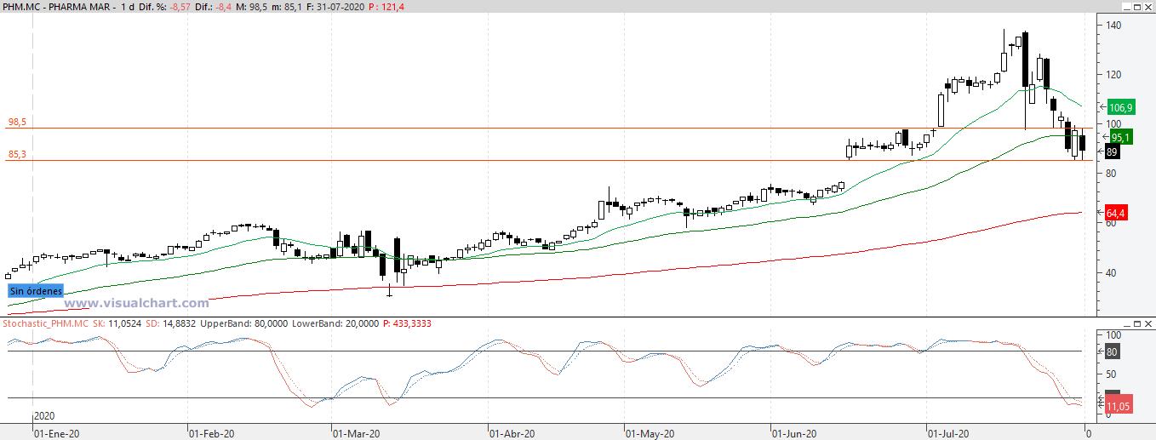Click the 'Sin órdenes' orders label

[36, 290]
